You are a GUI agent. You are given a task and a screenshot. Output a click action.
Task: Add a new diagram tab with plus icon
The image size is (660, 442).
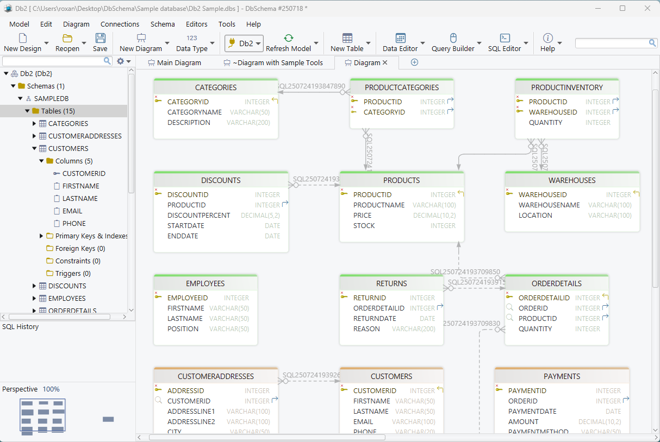(x=414, y=62)
